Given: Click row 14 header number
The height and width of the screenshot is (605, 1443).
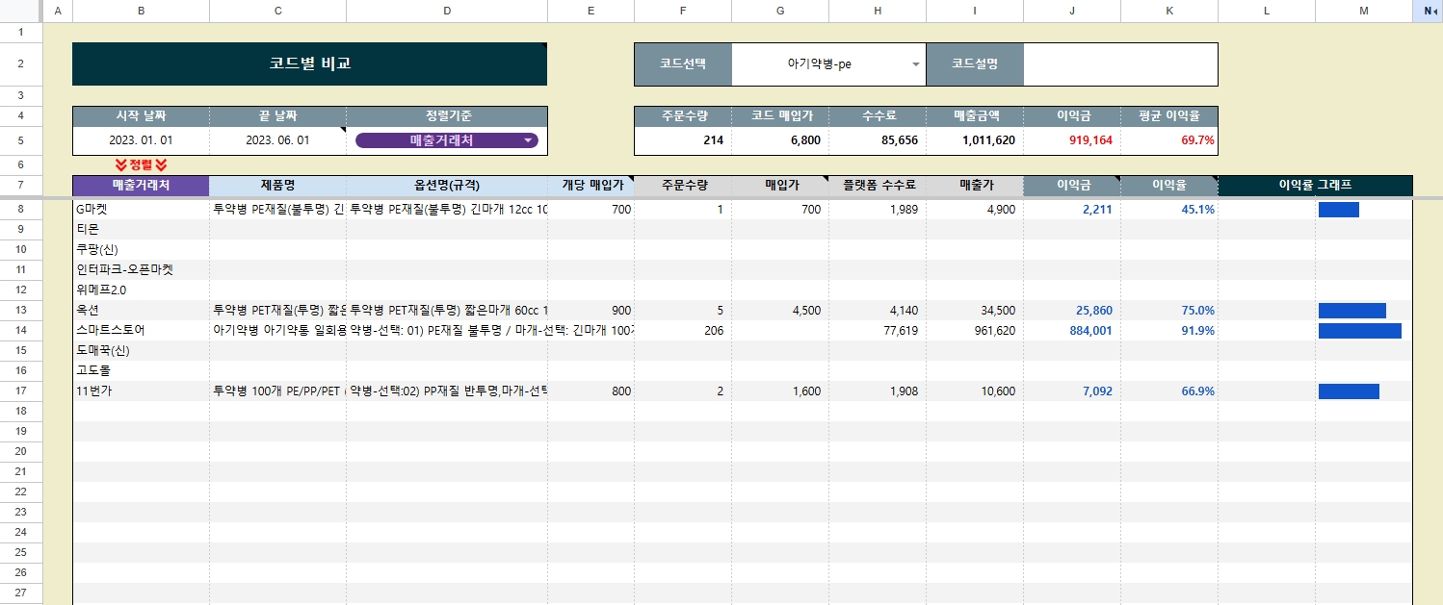Looking at the screenshot, I should click(21, 330).
